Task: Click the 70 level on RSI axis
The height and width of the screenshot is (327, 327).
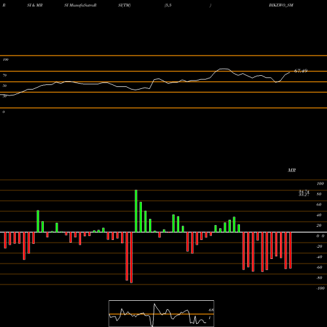Action: pos(5,75)
